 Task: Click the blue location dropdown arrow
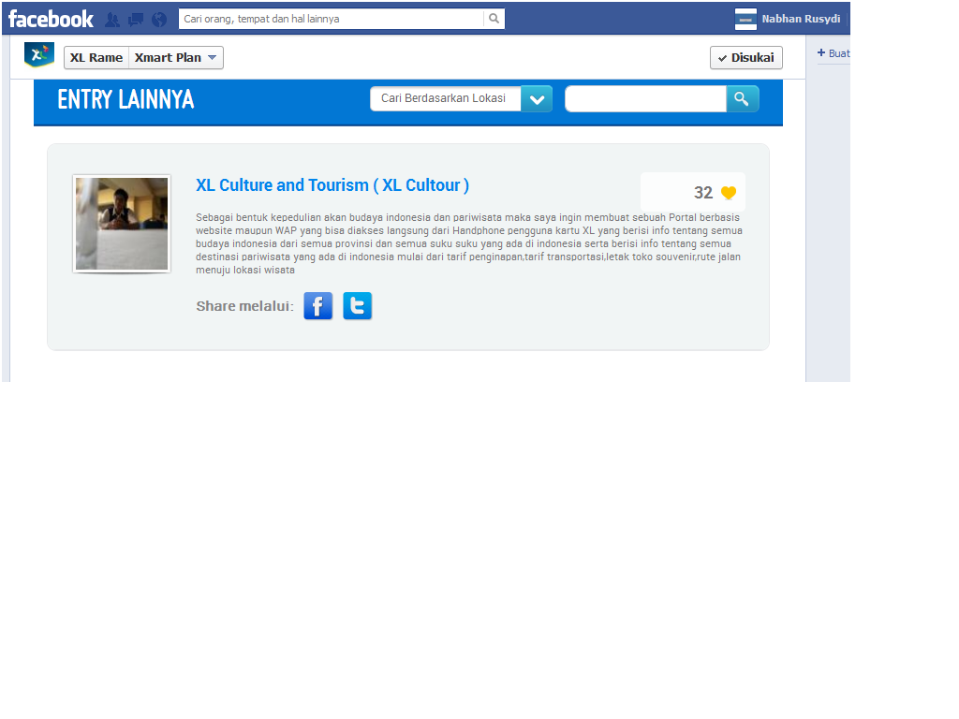coord(537,99)
